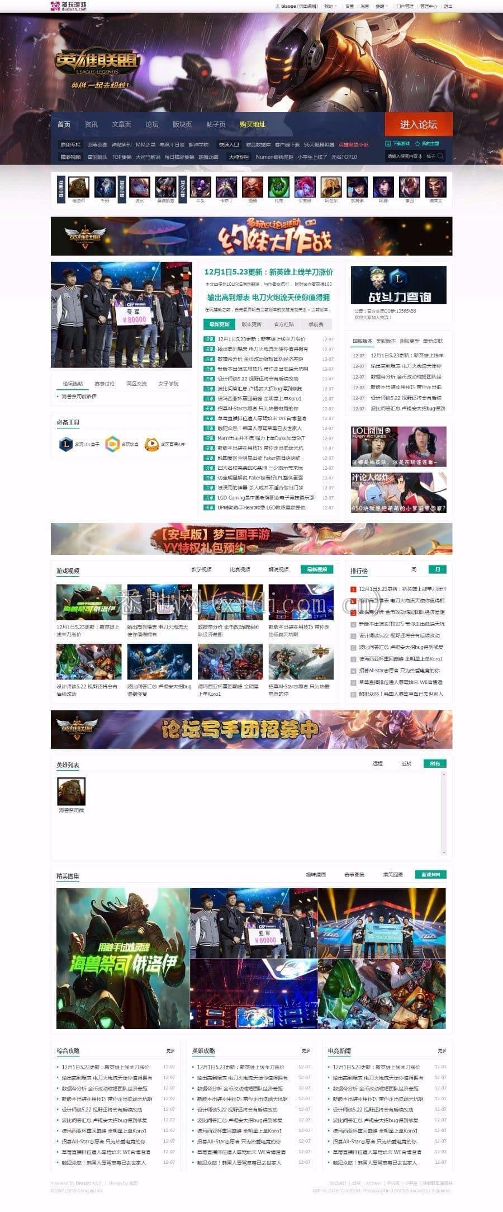Click the search magnifier icon
Image resolution: width=503 pixels, height=1212 pixels.
point(441,157)
